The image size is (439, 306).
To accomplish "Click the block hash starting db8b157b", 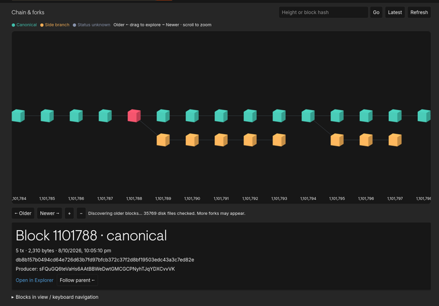I will [x=105, y=260].
